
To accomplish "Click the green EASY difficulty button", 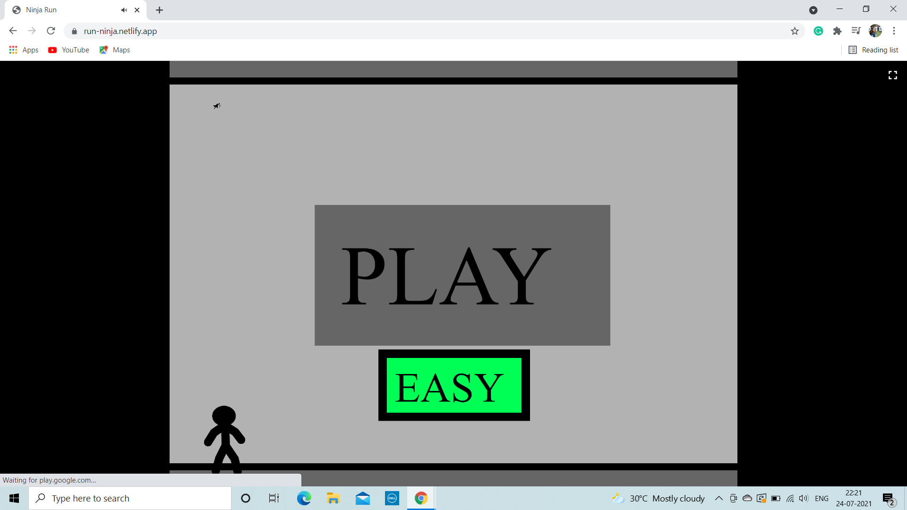I will pos(453,385).
